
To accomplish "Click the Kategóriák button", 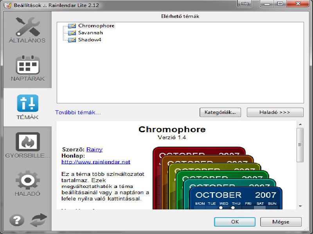I will point(220,112).
